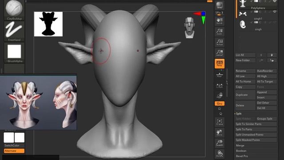Viewport: 284px width, 160px height.
Task: Click the Split To Parts button
Action: 256,129
